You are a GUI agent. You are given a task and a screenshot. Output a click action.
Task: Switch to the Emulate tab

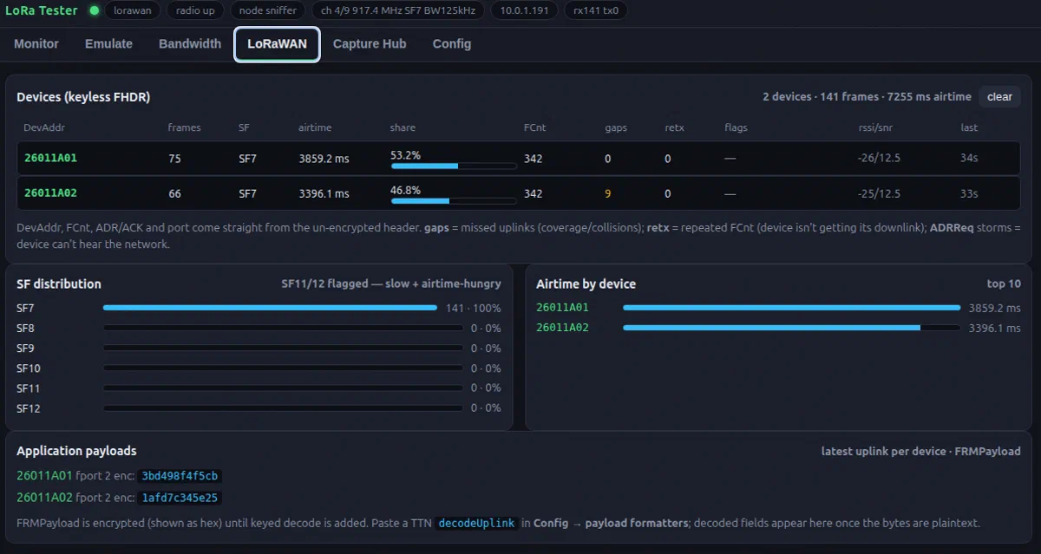pyautogui.click(x=108, y=44)
